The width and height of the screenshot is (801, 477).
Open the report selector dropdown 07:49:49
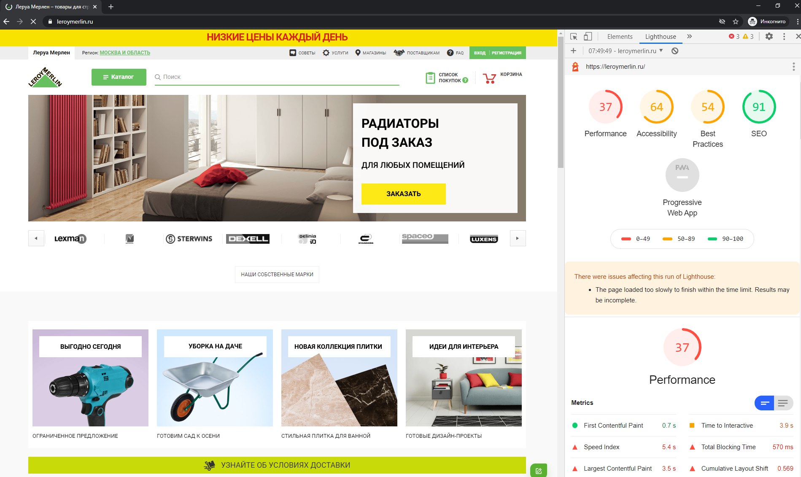tap(626, 51)
